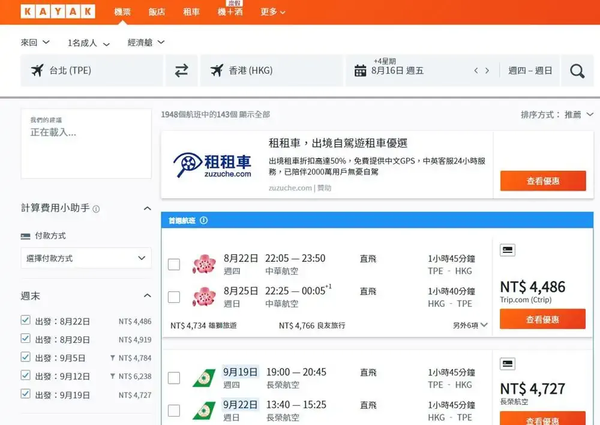Screen dimensions: 600x425
Task: Select the 8月22日 22:05 outbound flight checkbox
Action: point(174,264)
